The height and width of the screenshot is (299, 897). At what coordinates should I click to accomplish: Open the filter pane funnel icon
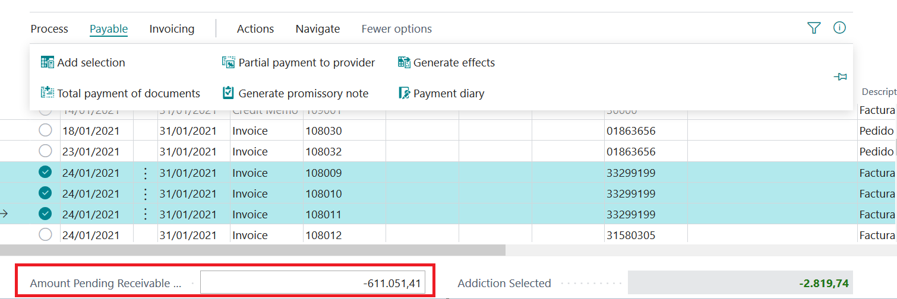click(814, 28)
